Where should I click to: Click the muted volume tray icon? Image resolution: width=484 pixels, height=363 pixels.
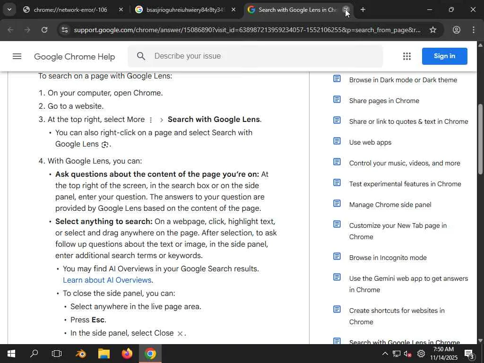pos(408,354)
